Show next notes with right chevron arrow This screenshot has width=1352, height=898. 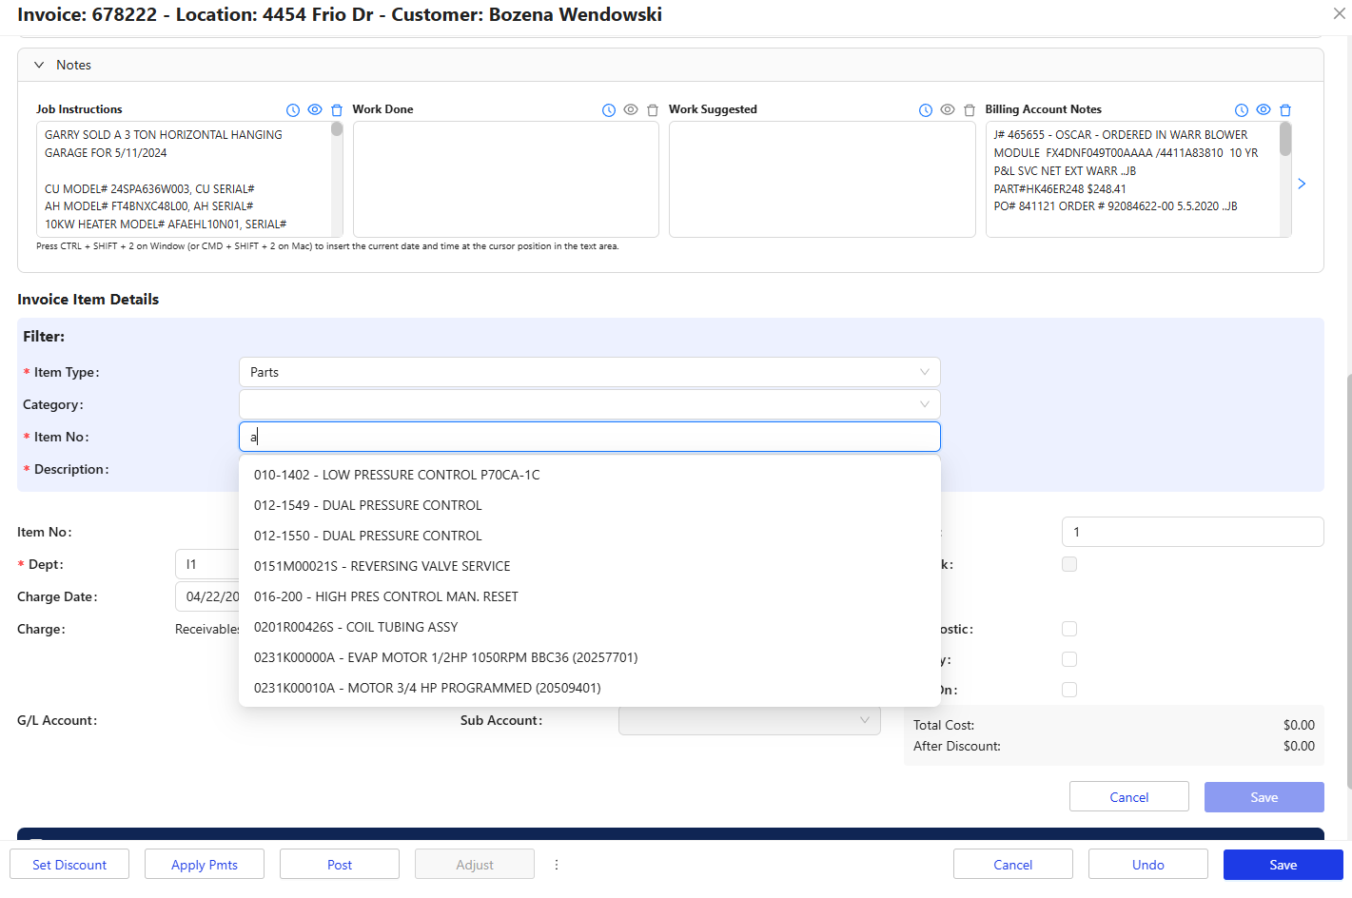point(1302,184)
